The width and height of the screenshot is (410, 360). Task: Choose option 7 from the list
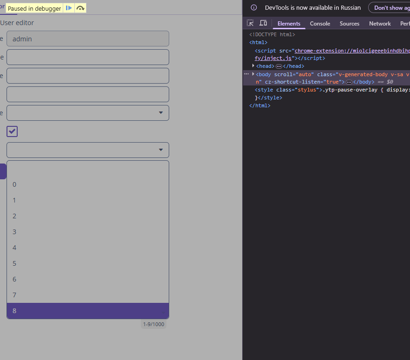click(88, 295)
